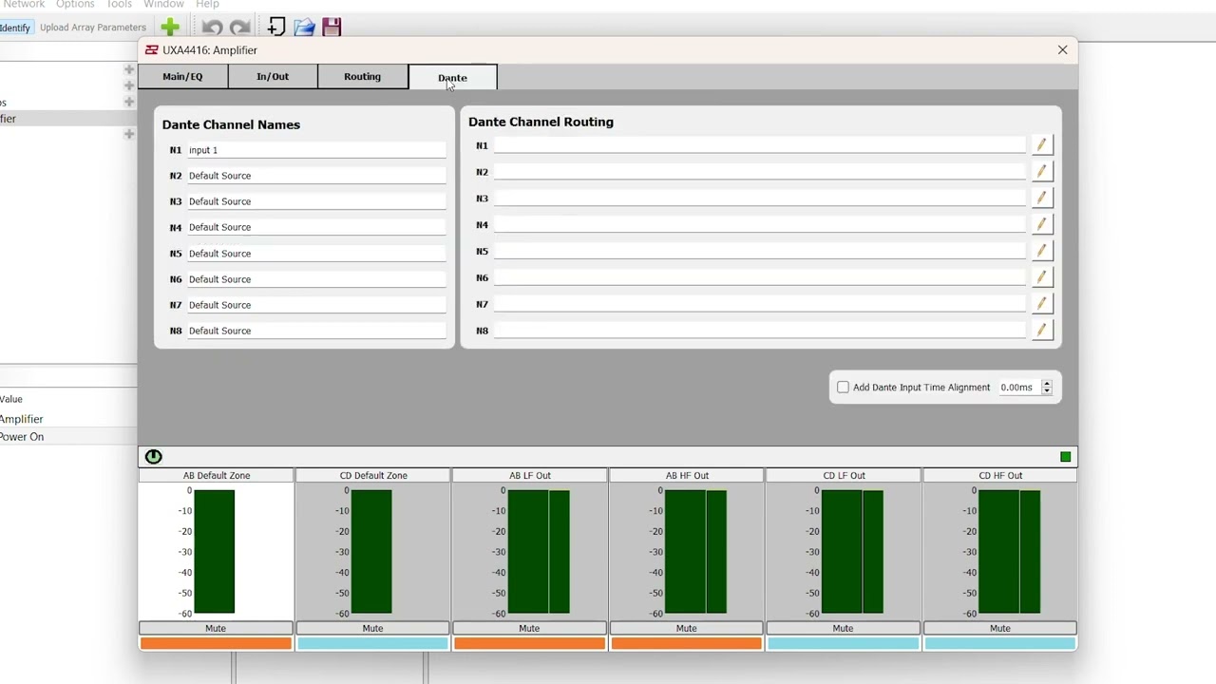Image resolution: width=1216 pixels, height=684 pixels.
Task: Edit N7 Dante routing with pencil icon
Action: 1042,303
